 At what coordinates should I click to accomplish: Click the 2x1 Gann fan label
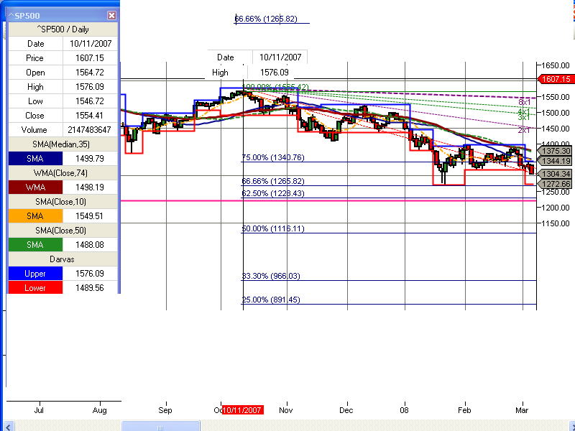click(524, 130)
